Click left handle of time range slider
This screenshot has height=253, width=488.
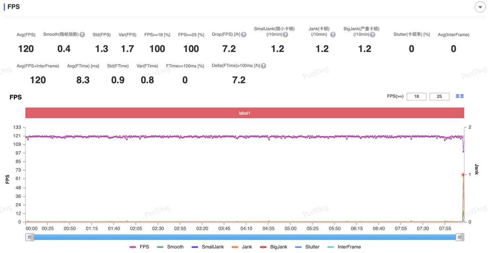[x=29, y=237]
